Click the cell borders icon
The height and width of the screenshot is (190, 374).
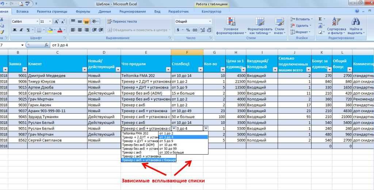click(39, 30)
